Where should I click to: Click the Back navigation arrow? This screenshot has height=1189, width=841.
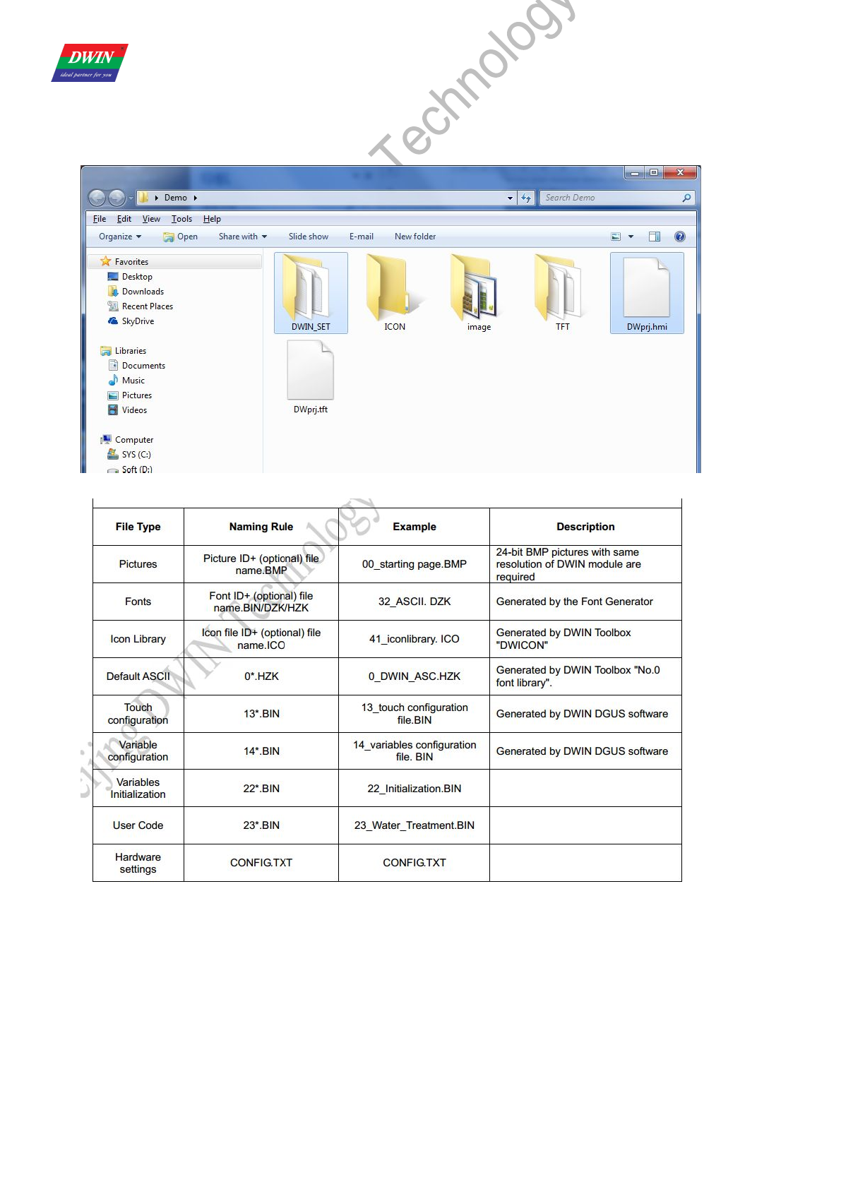pos(97,198)
